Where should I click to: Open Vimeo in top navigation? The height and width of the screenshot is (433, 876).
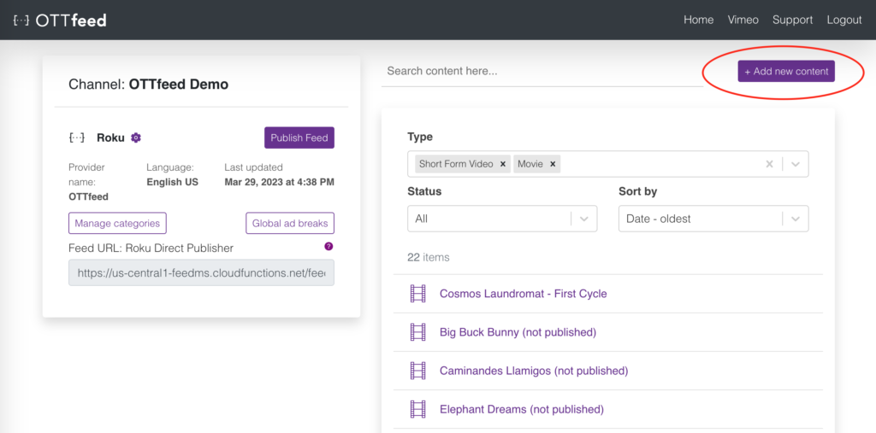(743, 20)
